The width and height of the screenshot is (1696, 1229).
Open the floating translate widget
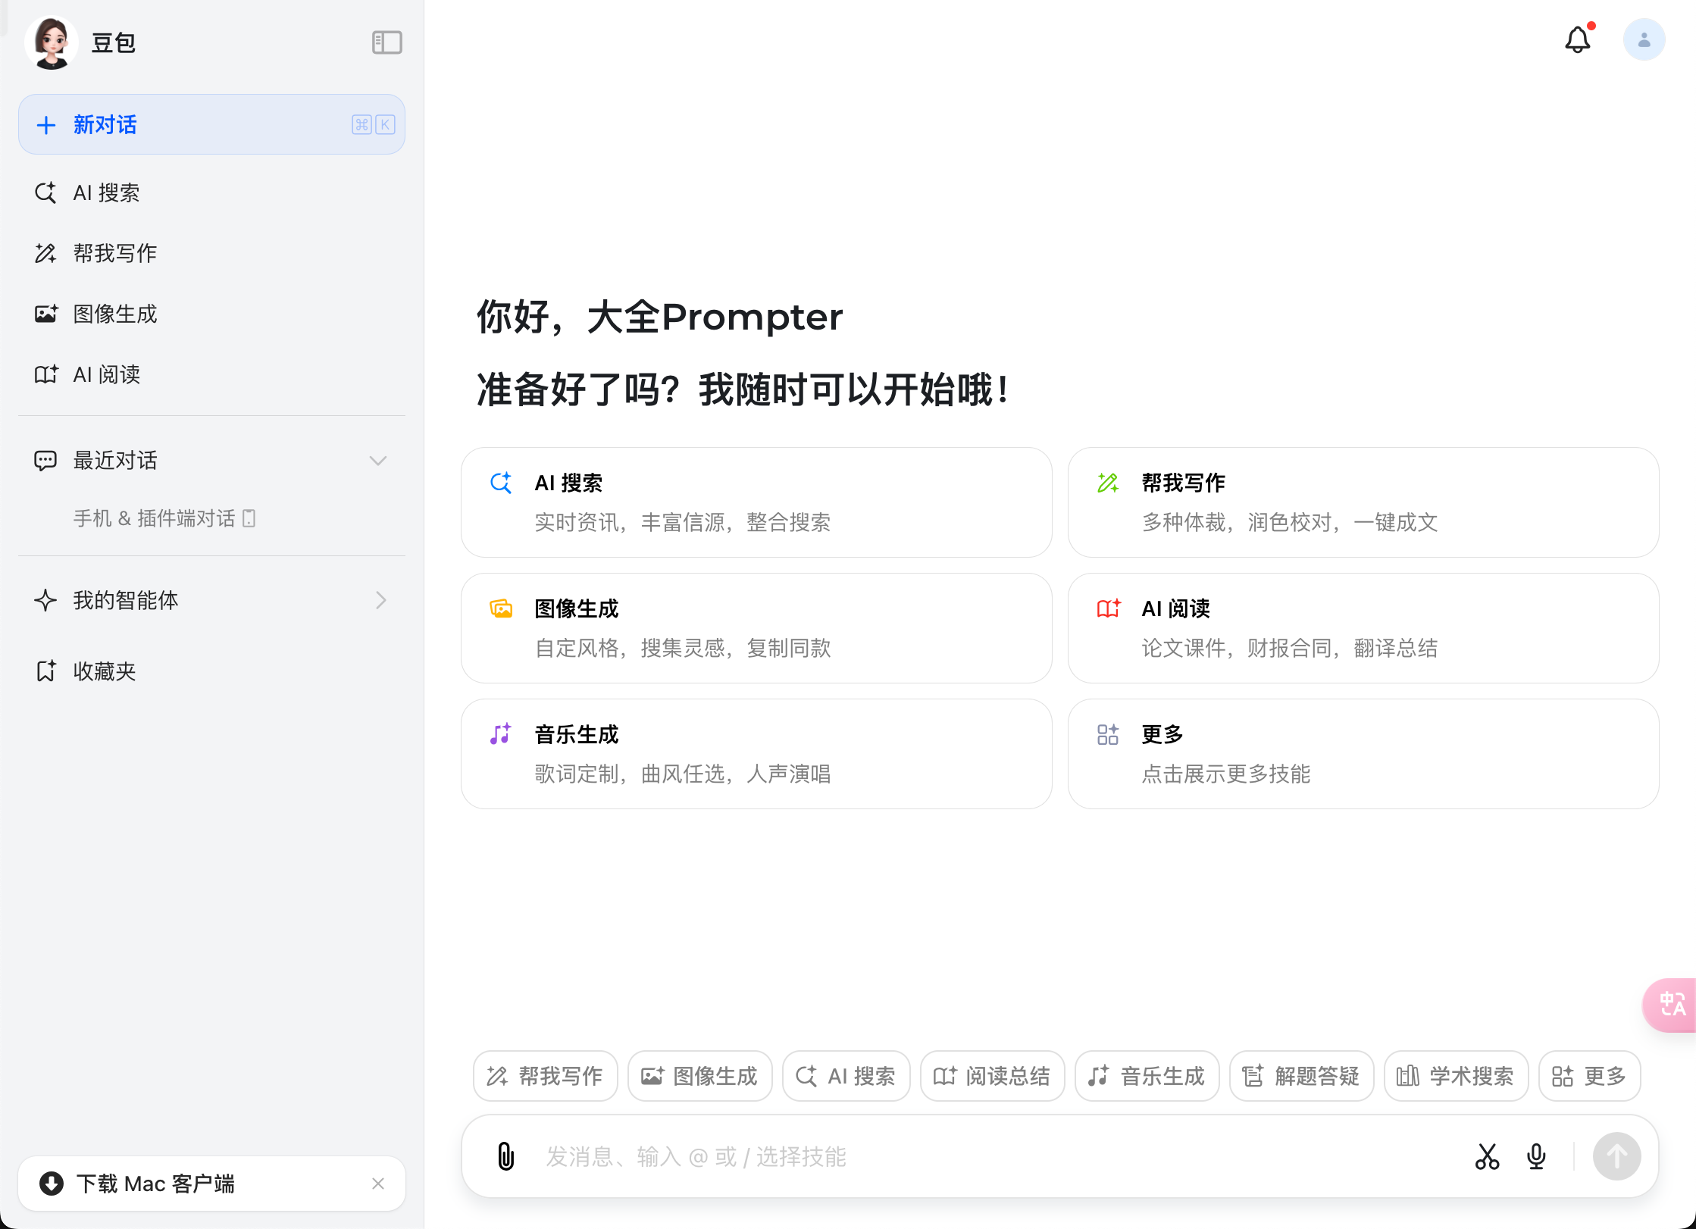(x=1671, y=1005)
